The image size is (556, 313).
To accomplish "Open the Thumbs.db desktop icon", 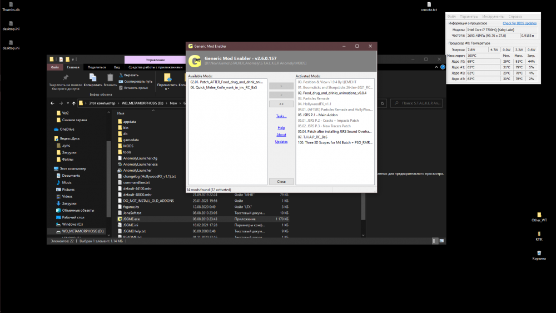I will point(11,5).
